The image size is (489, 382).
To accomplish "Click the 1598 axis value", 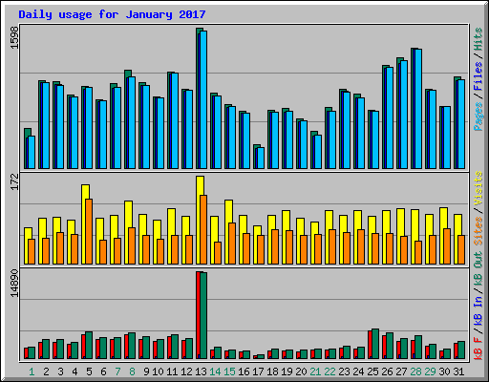I will coord(14,37).
